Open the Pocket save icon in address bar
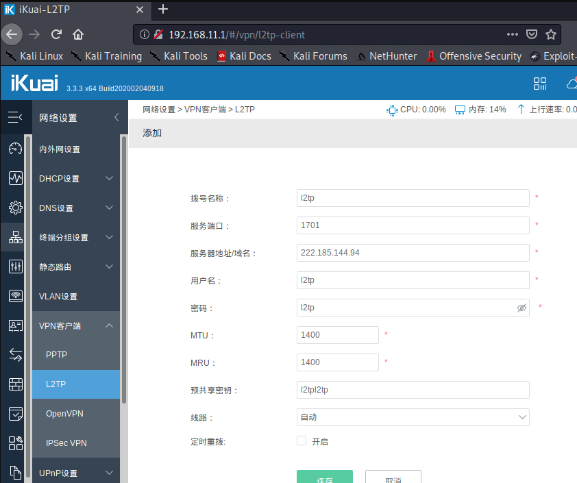The height and width of the screenshot is (483, 577). pos(532,34)
